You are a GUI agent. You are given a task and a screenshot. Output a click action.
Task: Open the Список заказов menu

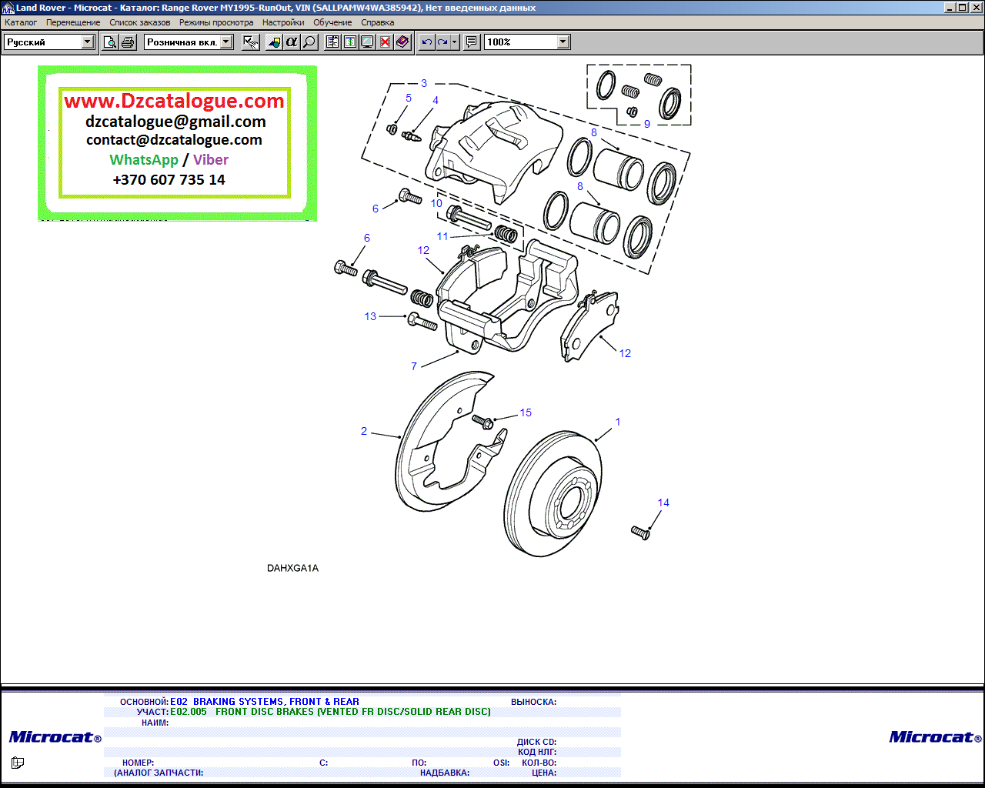click(x=140, y=22)
